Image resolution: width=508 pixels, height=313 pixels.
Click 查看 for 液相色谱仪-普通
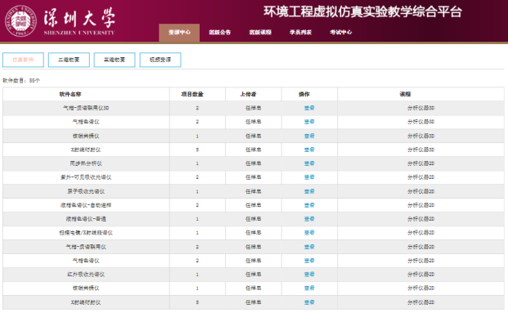coord(309,219)
